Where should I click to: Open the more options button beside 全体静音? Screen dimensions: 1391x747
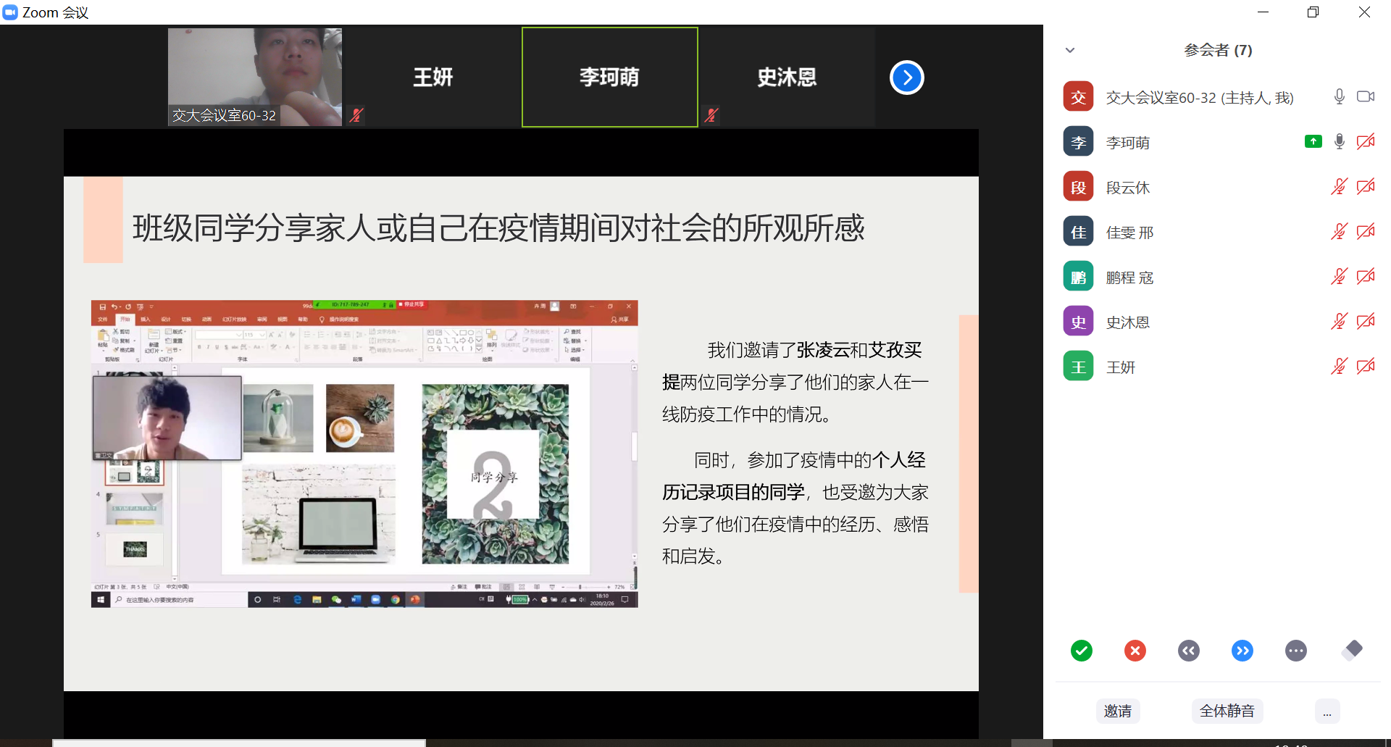click(1327, 711)
